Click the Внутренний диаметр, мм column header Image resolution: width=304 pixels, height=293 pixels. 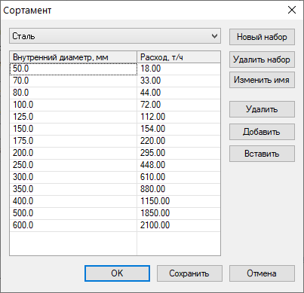point(73,57)
